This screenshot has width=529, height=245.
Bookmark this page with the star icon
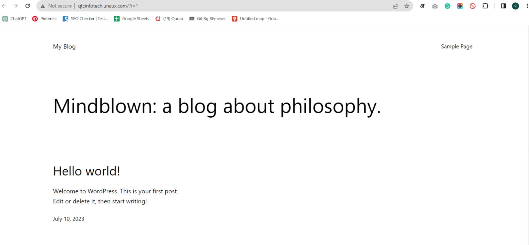click(407, 6)
